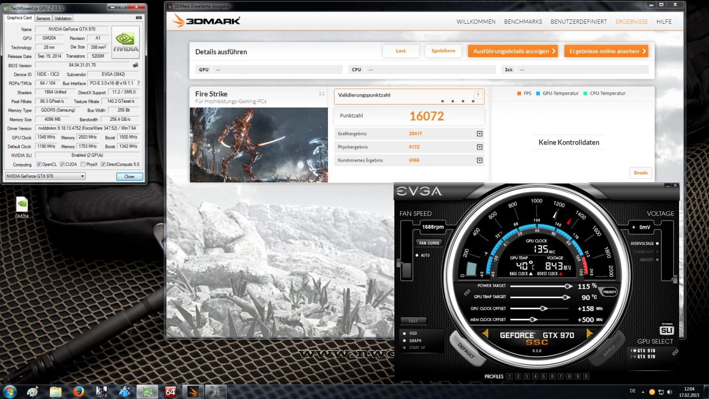The width and height of the screenshot is (709, 399).
Task: Expand the Physikergebnis score details
Action: [x=479, y=147]
